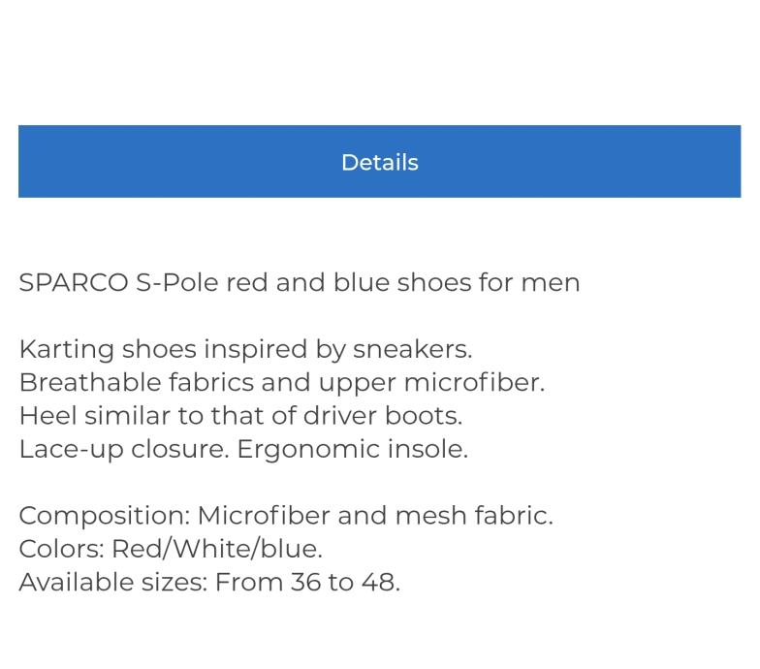Click the 'Red/White/blue' color value text
The image size is (760, 669).
coord(216,549)
